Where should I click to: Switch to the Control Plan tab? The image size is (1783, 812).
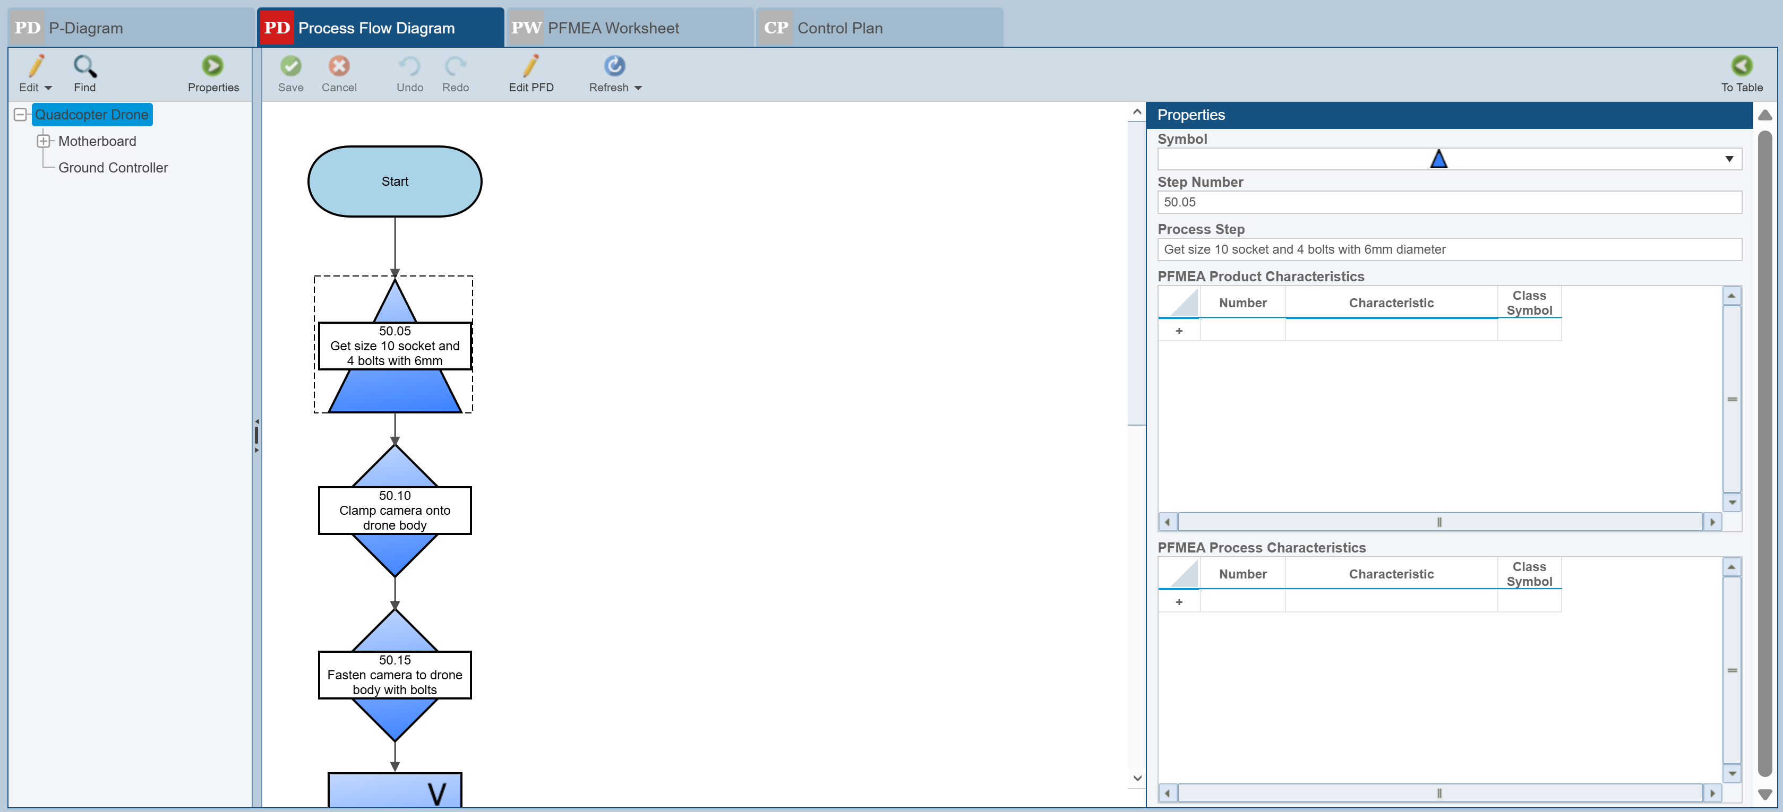839,28
